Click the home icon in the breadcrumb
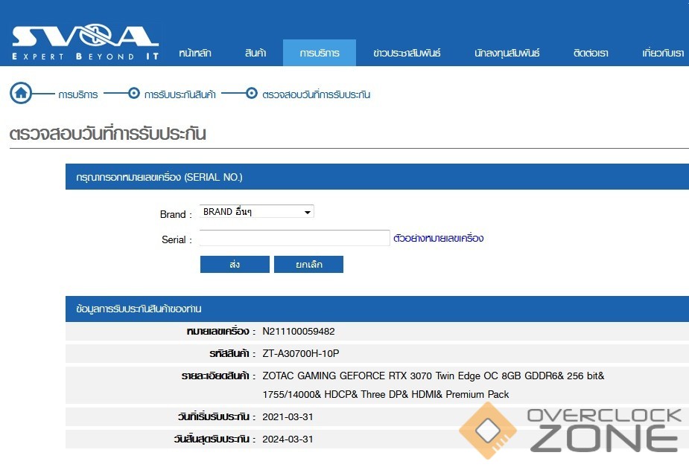689x467 pixels. pos(21,93)
